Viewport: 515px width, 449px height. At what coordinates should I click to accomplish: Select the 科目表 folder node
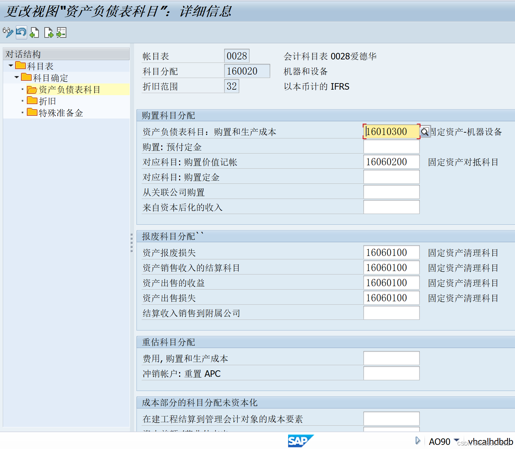(x=34, y=66)
